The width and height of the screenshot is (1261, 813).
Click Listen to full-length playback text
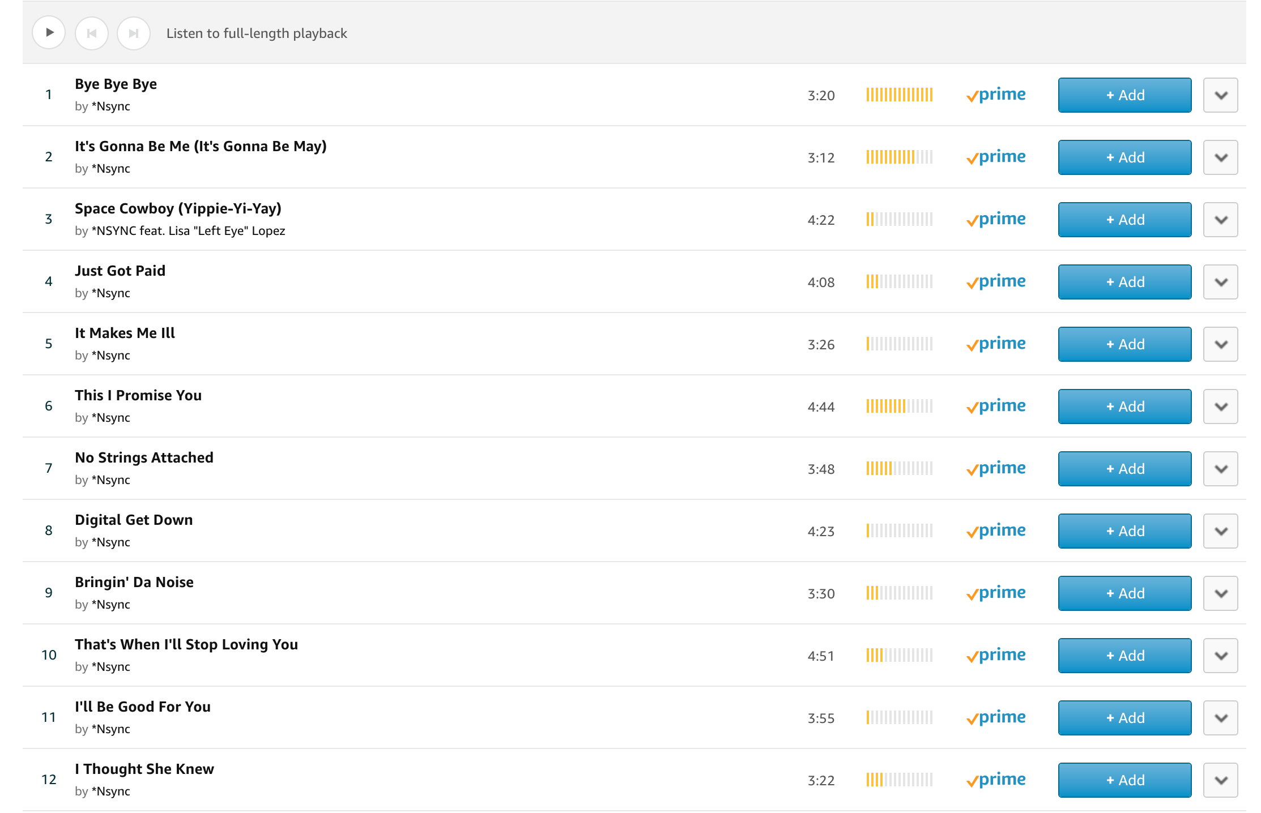(257, 33)
